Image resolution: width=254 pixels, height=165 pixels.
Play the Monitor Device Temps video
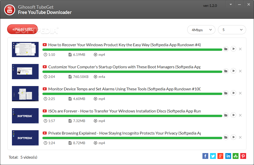coord(233,93)
